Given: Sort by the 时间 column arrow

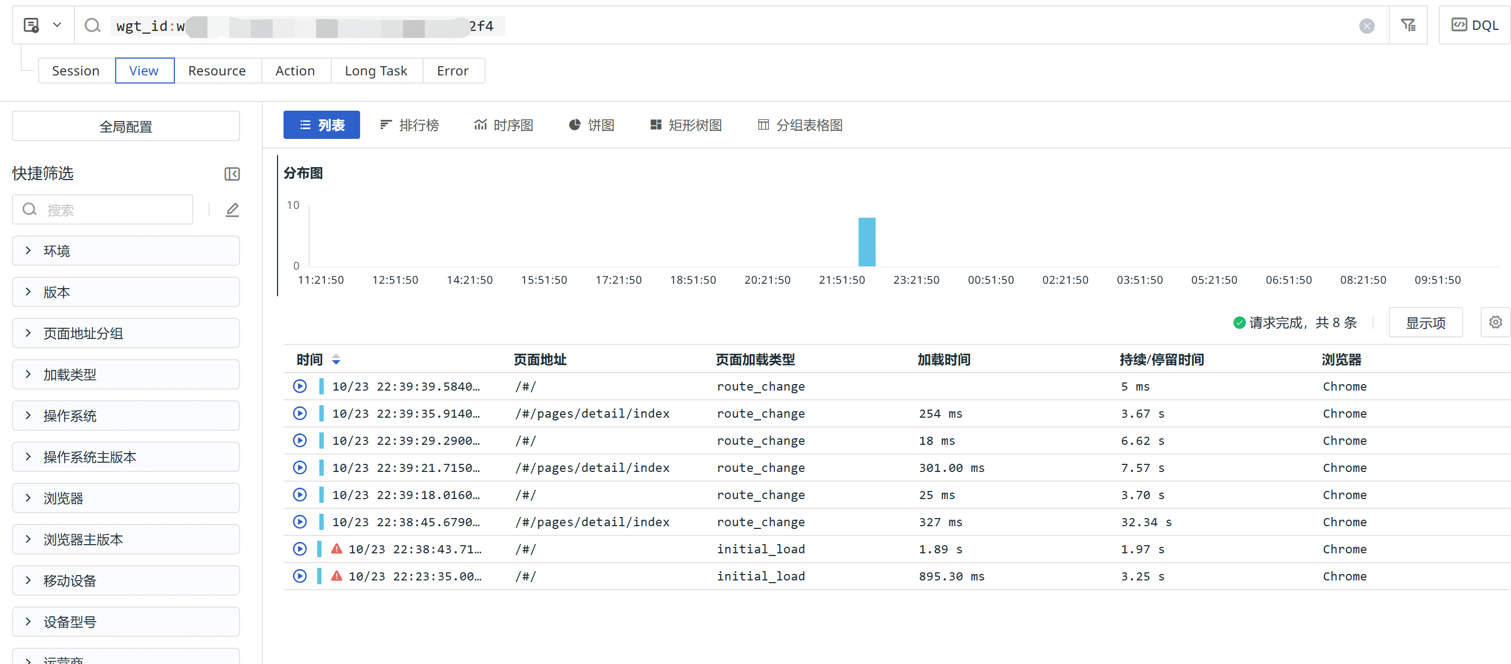Looking at the screenshot, I should tap(336, 359).
